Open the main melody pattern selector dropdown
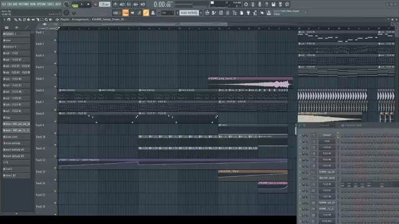 click(189, 12)
